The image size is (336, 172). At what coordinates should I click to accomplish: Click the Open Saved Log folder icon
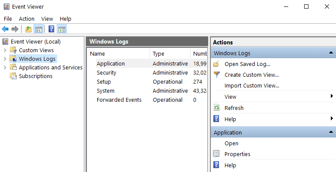pos(216,64)
